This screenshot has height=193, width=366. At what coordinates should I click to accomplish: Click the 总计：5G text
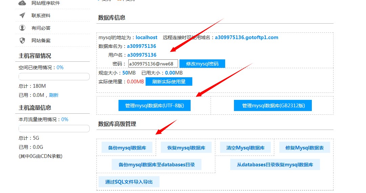click(29, 138)
